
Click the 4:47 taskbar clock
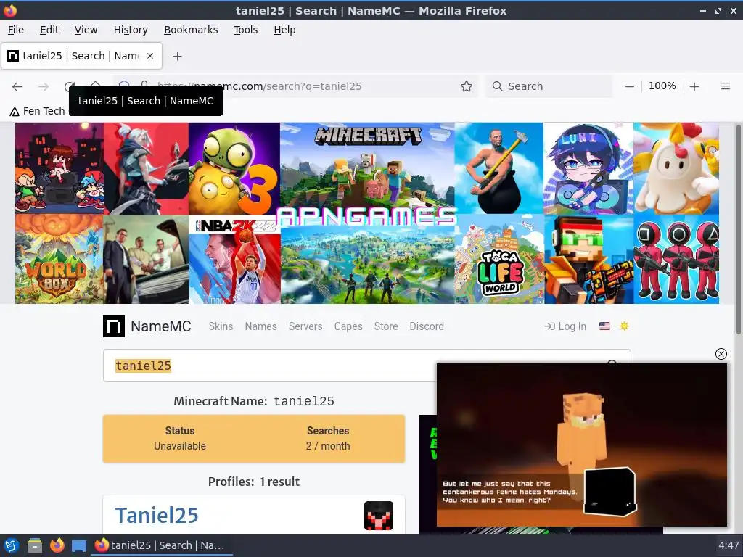click(728, 545)
